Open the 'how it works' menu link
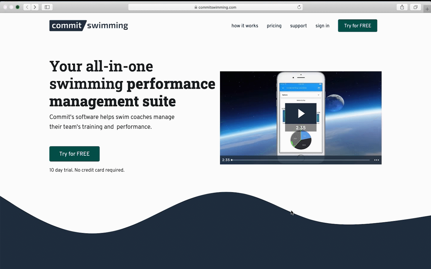Screen dimensions: 431x269 (245, 26)
